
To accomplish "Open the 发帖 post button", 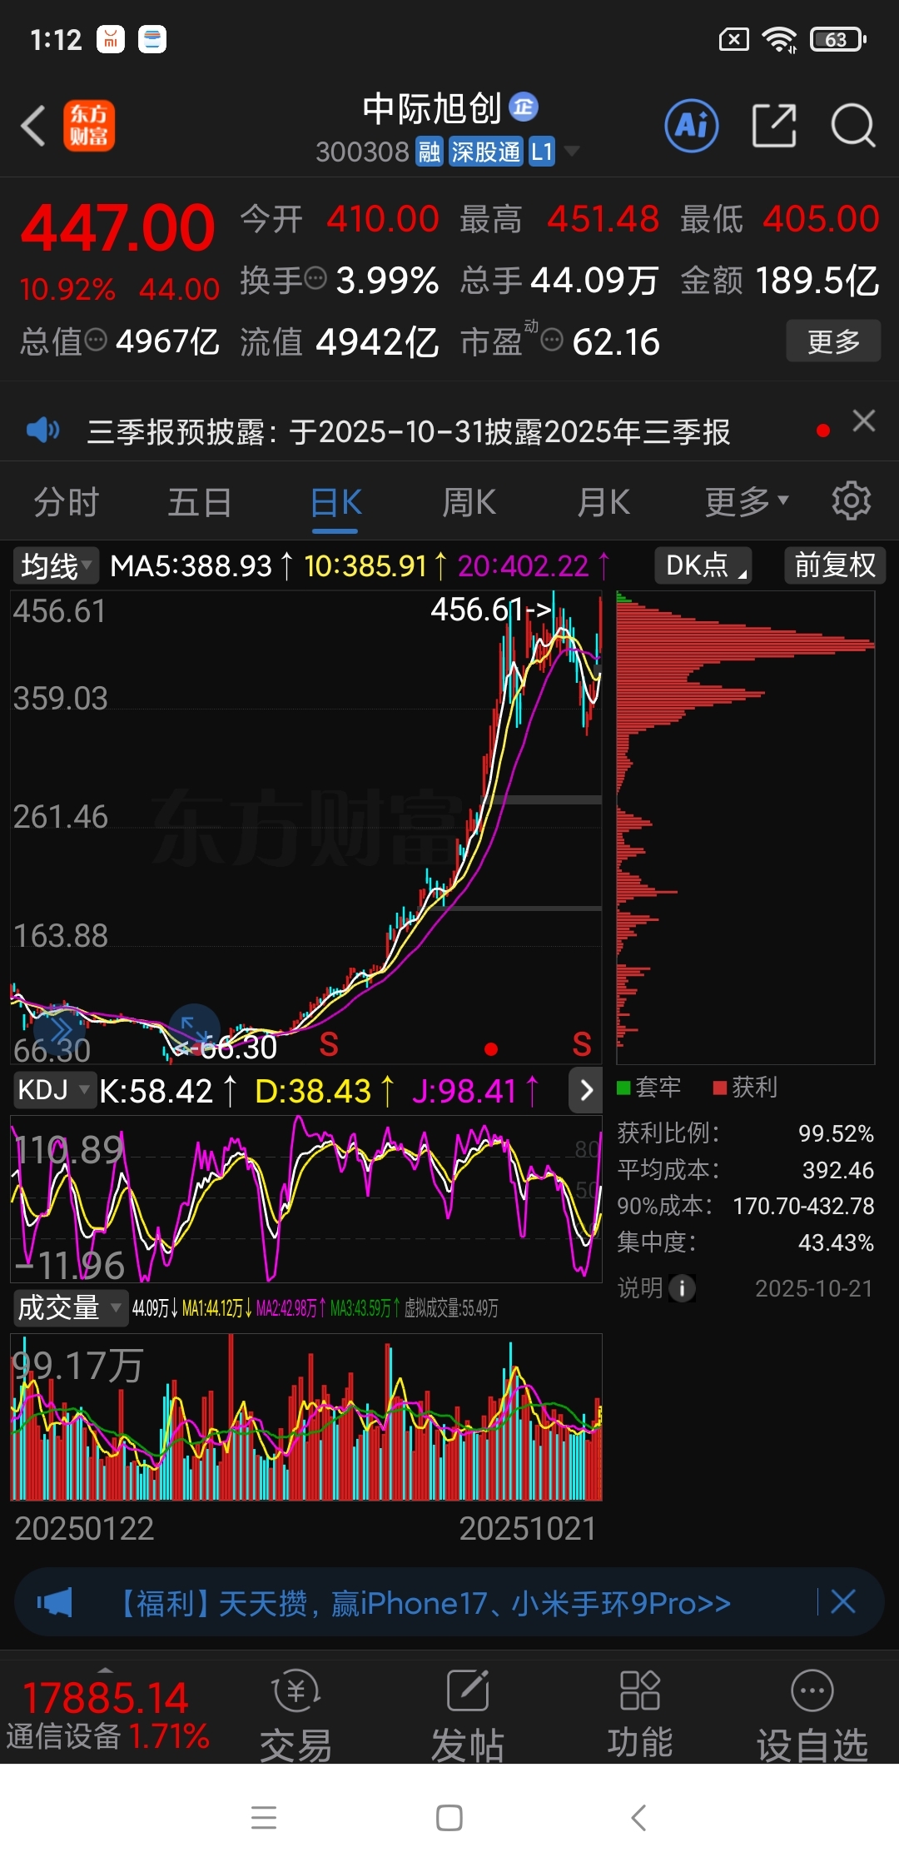I will point(468,1715).
